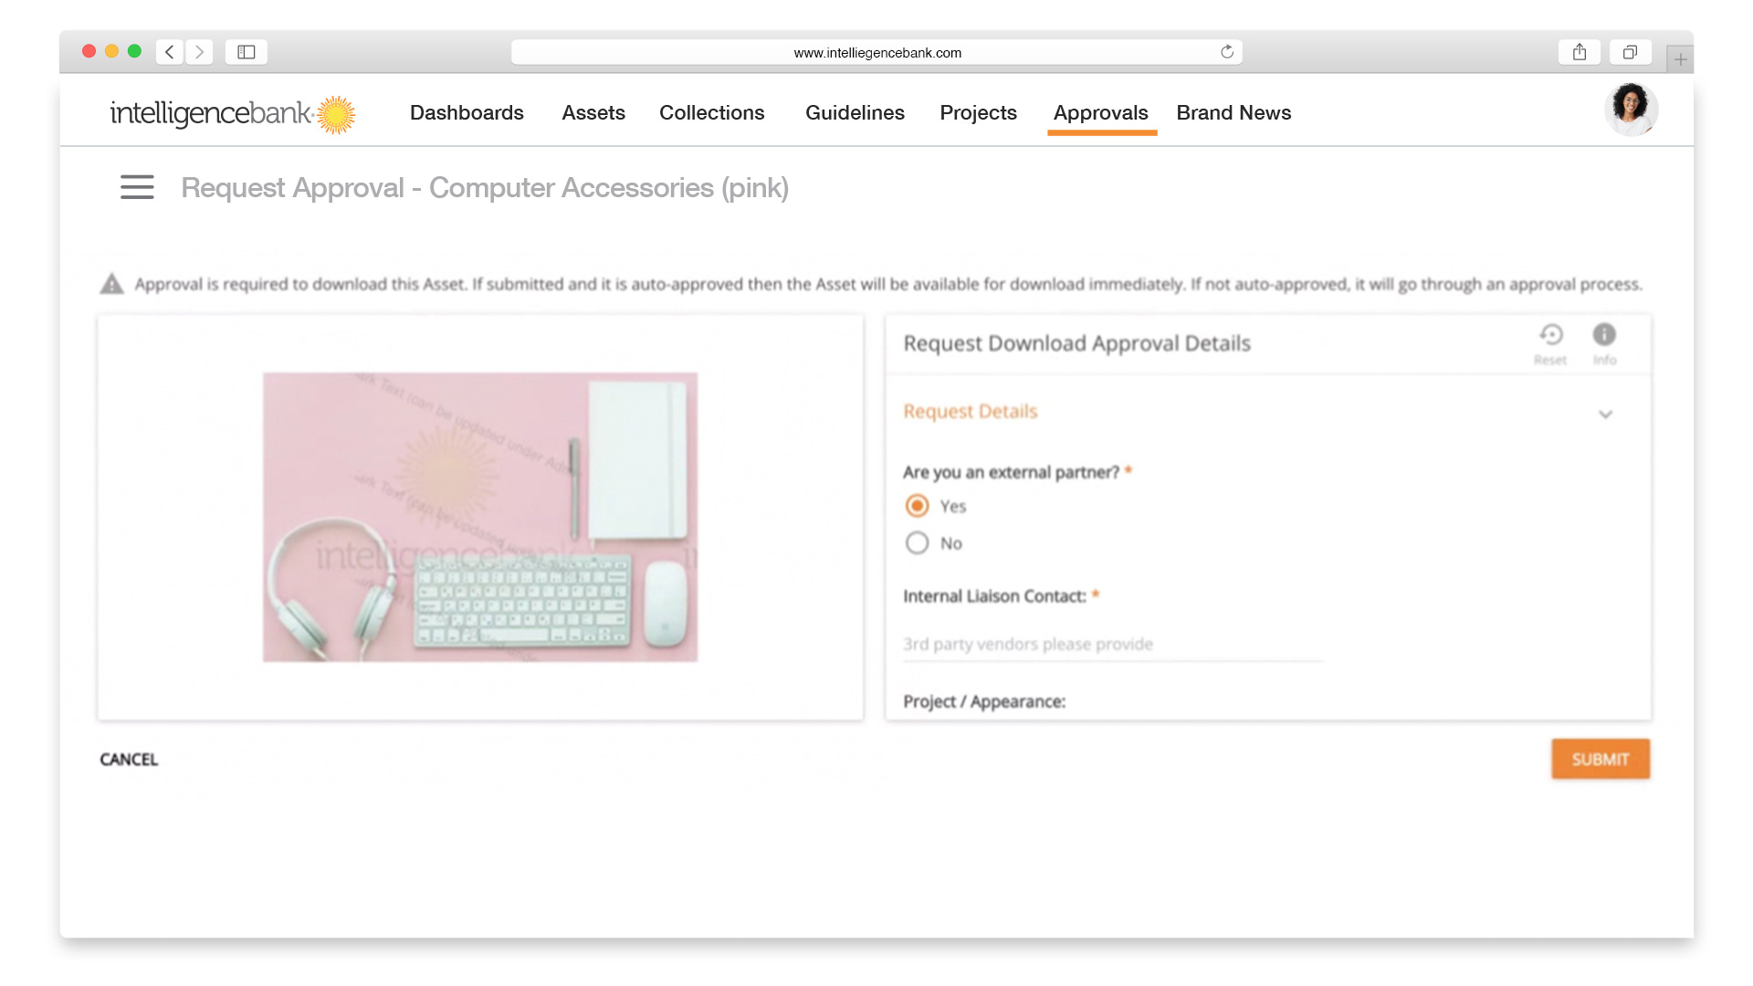
Task: Click the intelligencebank logo
Action: [233, 114]
